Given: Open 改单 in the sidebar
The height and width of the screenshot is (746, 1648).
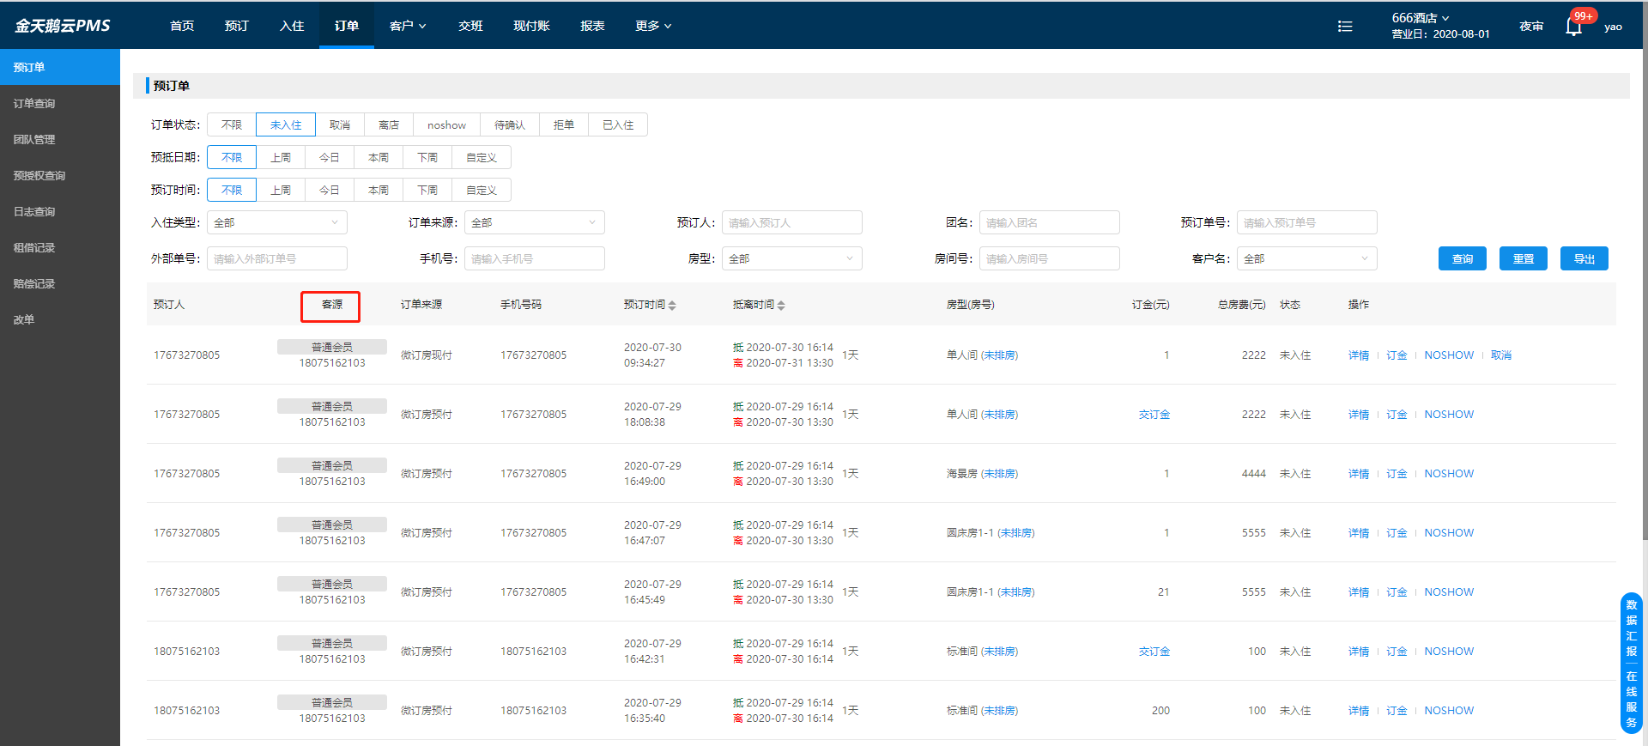Looking at the screenshot, I should (60, 319).
